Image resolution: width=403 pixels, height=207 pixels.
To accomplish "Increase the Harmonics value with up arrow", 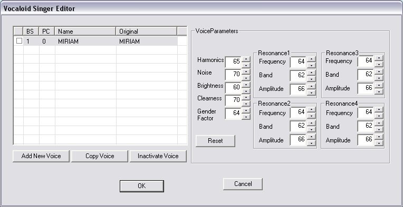I will click(x=246, y=59).
